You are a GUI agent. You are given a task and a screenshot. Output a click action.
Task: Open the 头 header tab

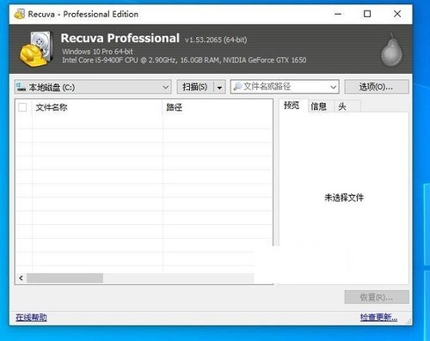[342, 107]
